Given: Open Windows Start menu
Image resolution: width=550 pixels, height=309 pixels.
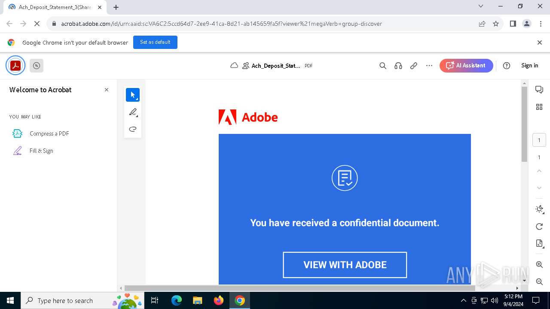Looking at the screenshot, I should [x=10, y=300].
